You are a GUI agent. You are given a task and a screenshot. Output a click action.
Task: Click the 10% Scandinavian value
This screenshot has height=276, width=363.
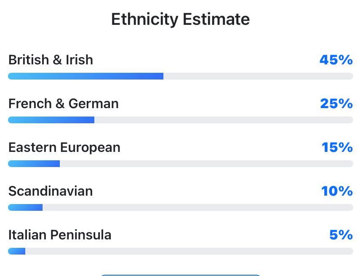[x=337, y=191]
